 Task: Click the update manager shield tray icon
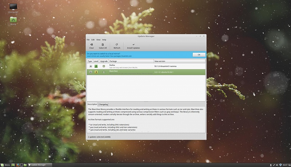point(280,165)
